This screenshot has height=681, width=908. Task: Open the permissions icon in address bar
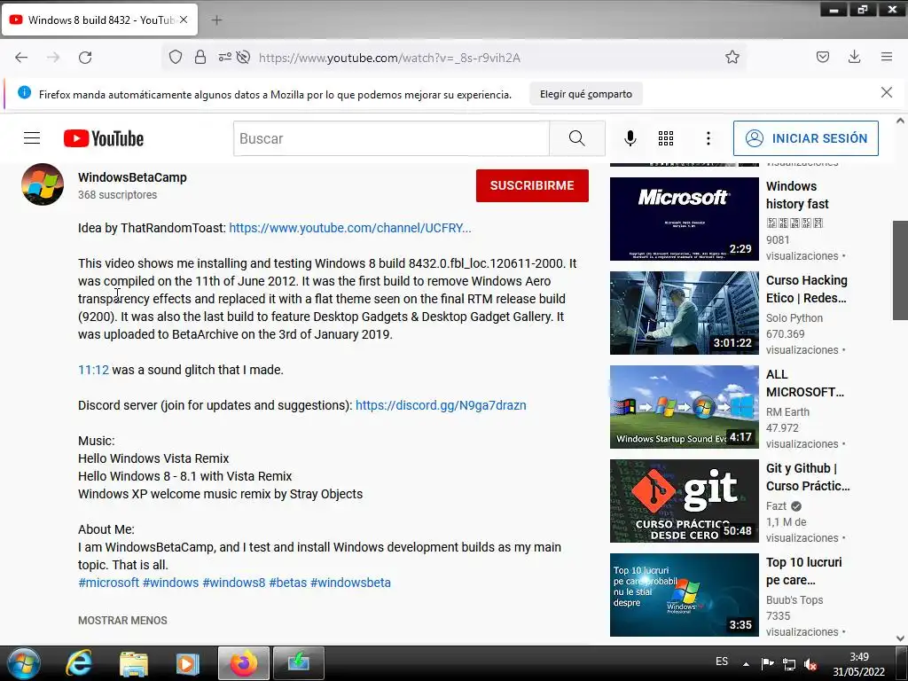coord(224,57)
